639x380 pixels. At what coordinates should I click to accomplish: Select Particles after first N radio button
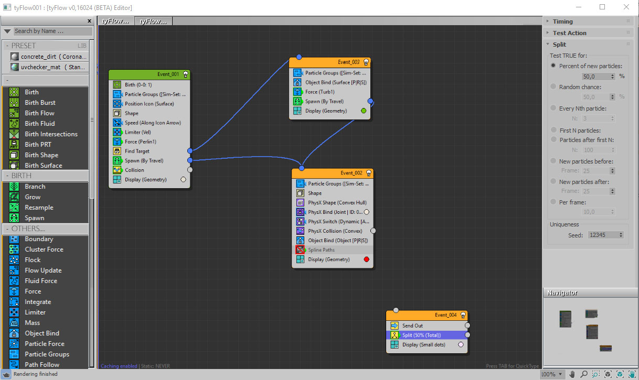[x=553, y=140]
